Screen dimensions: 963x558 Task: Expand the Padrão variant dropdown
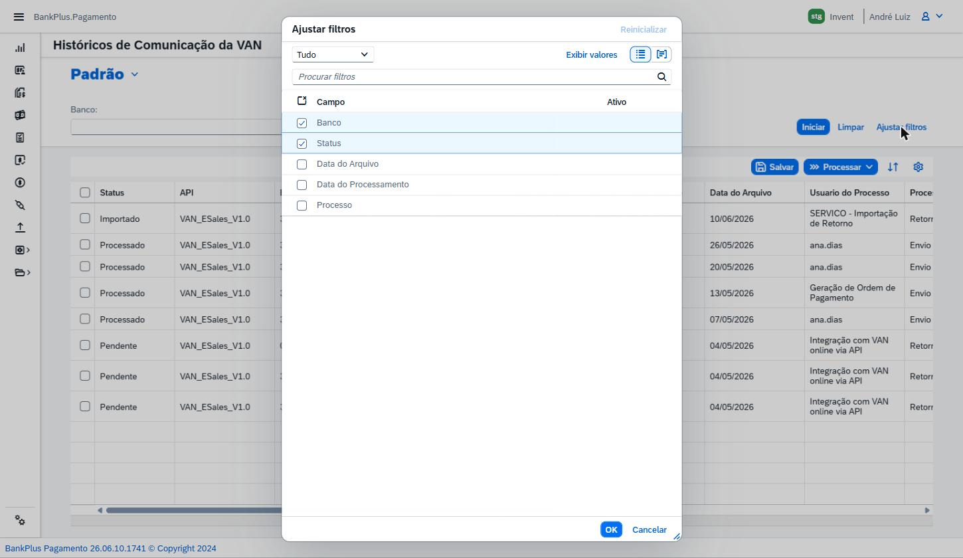[135, 74]
